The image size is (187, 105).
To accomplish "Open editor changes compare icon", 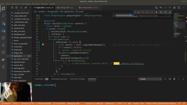I will point(156,8).
